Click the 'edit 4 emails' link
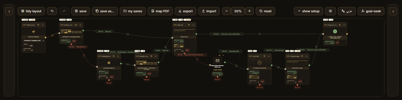 coord(218,70)
